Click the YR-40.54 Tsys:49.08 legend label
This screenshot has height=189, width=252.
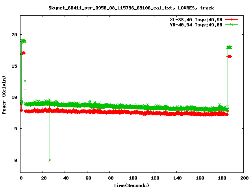196,25
